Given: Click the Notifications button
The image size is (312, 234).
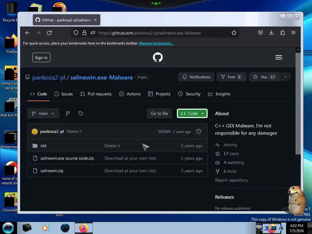Looking at the screenshot, I should point(196,77).
